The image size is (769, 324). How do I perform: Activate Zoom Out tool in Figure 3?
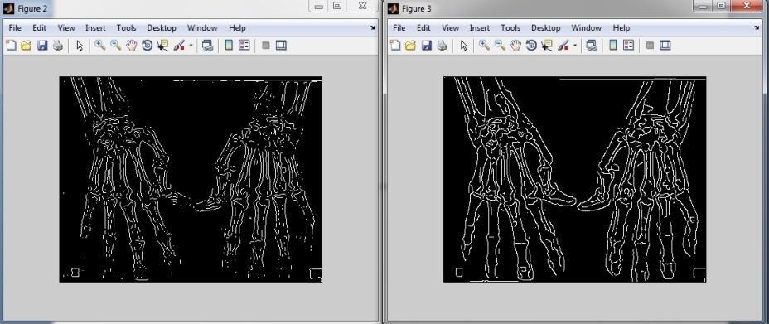pyautogui.click(x=500, y=46)
